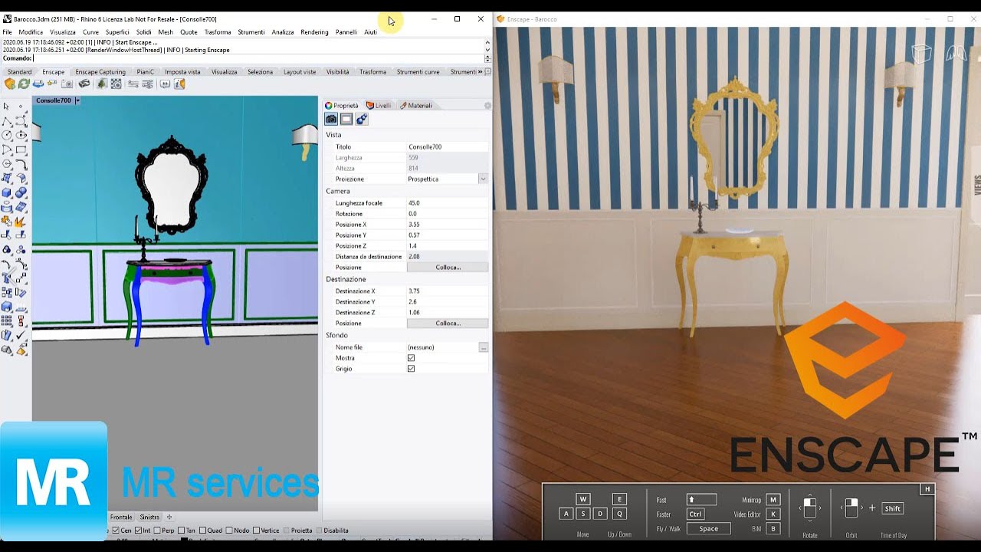The width and height of the screenshot is (981, 552).
Task: Switch to the Frontale viewport tab
Action: (120, 517)
